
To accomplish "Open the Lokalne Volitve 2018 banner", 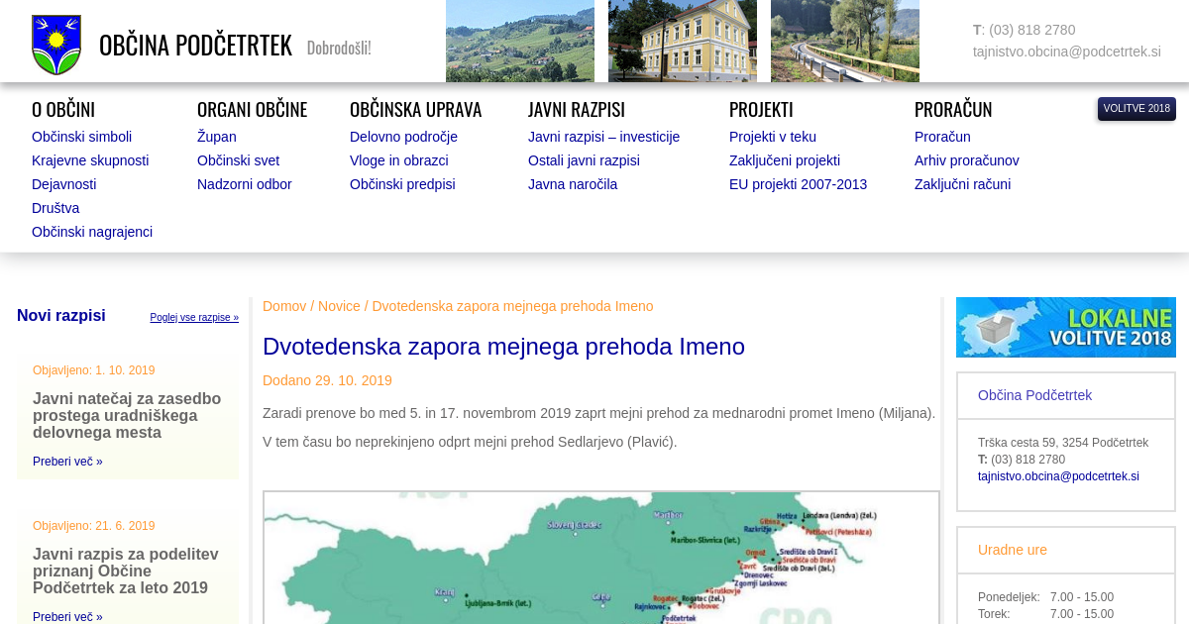I will pyautogui.click(x=1065, y=327).
